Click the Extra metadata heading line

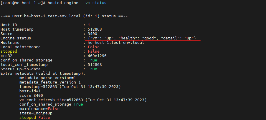[x=43, y=74]
